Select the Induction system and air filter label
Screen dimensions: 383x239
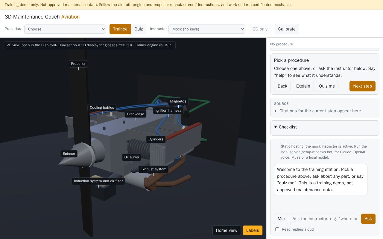(x=98, y=181)
